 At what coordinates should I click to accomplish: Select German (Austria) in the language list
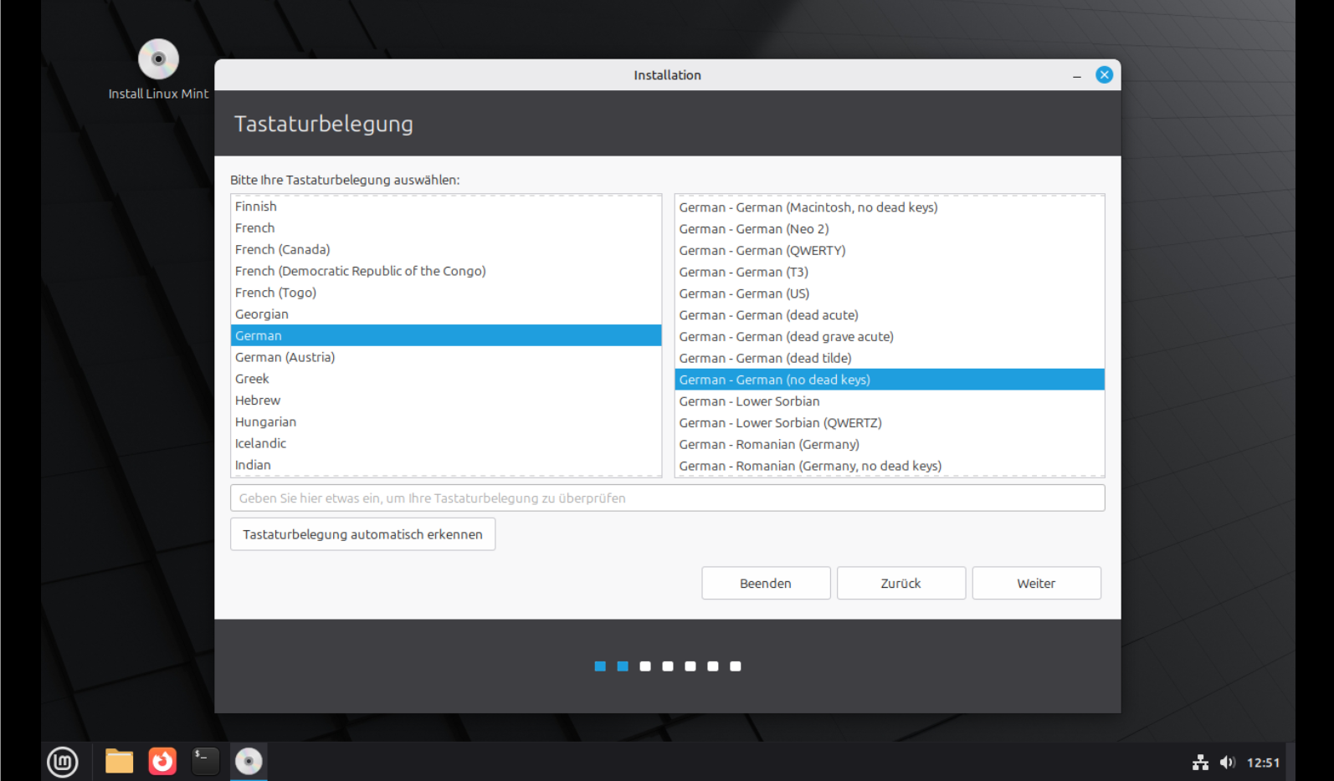(x=285, y=358)
